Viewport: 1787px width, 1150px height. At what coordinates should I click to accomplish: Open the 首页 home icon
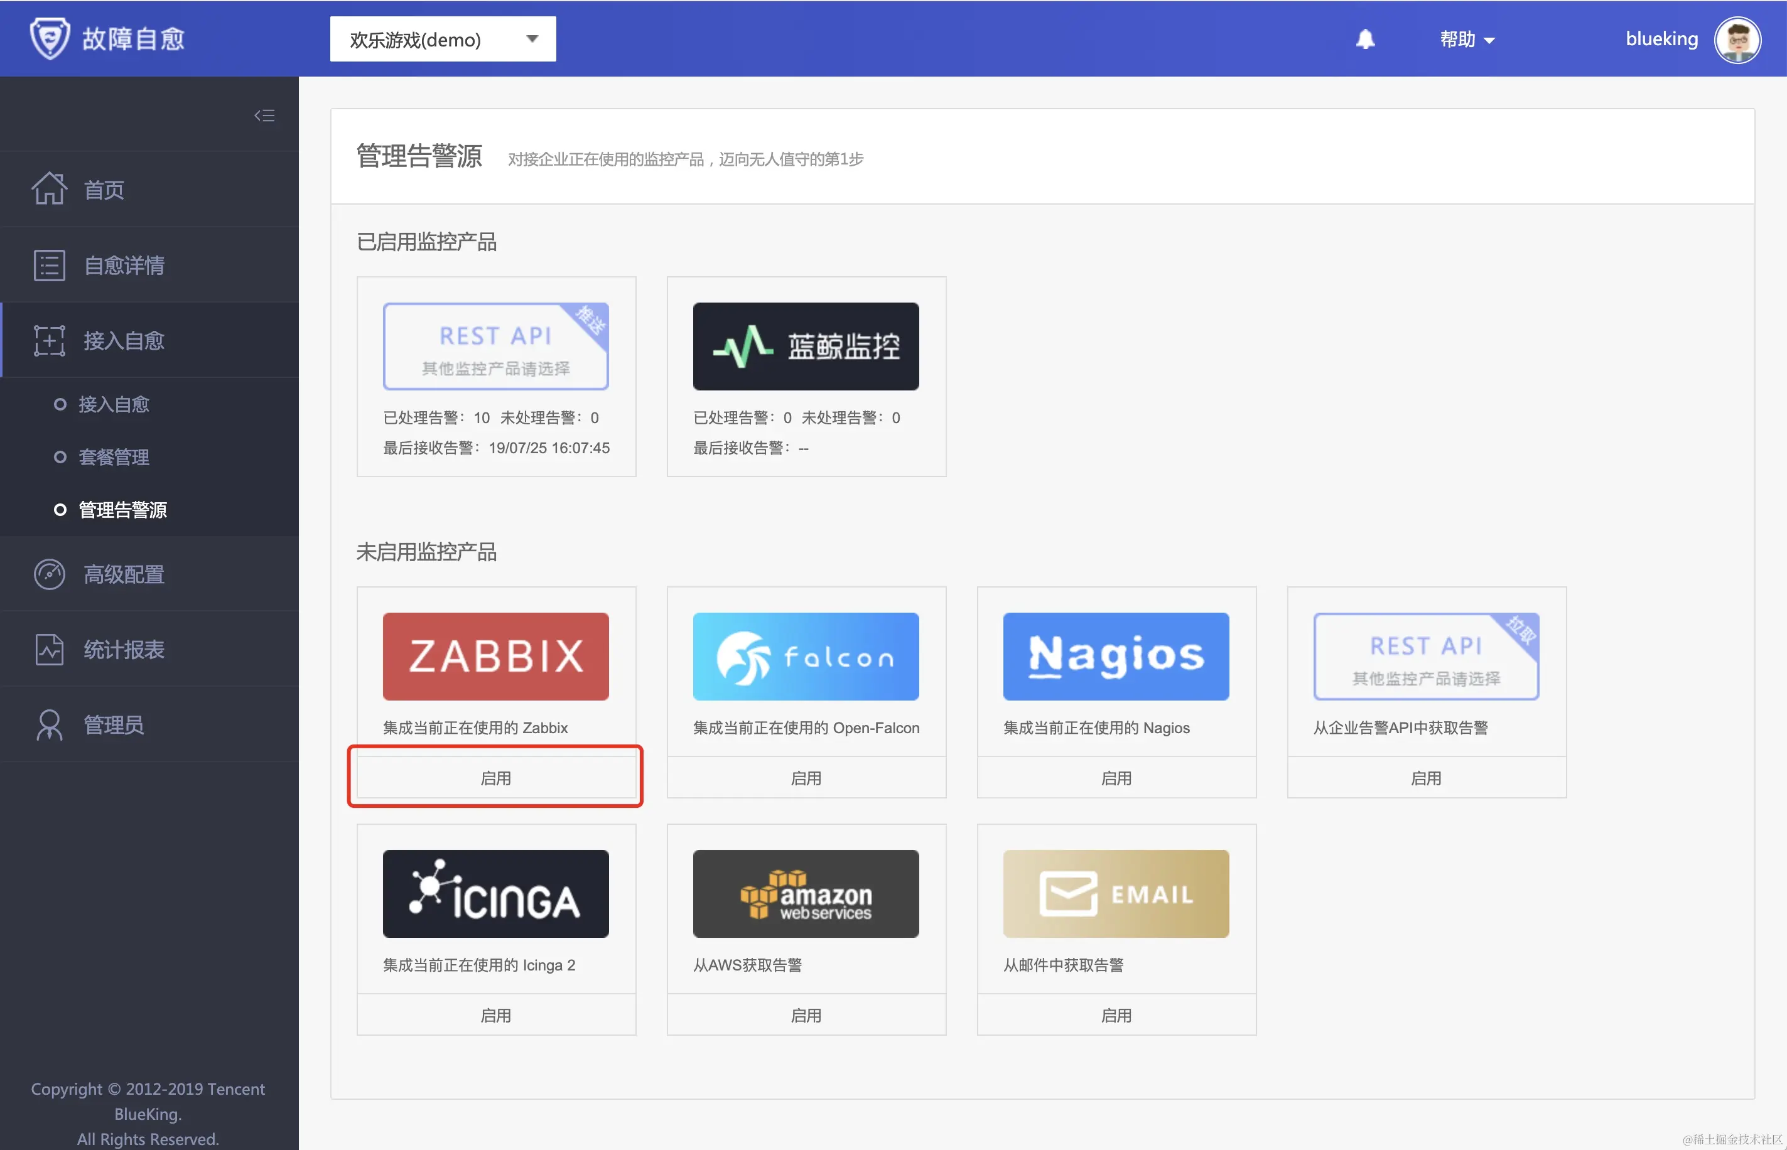pyautogui.click(x=49, y=189)
